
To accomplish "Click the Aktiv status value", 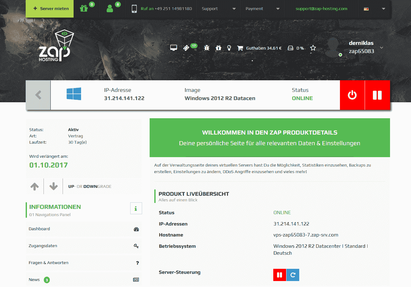I will pos(73,130).
